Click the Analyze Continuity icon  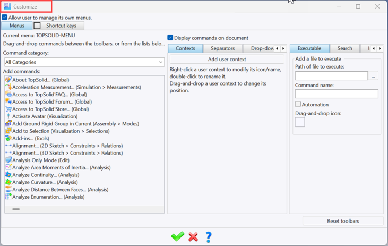click(x=8, y=175)
